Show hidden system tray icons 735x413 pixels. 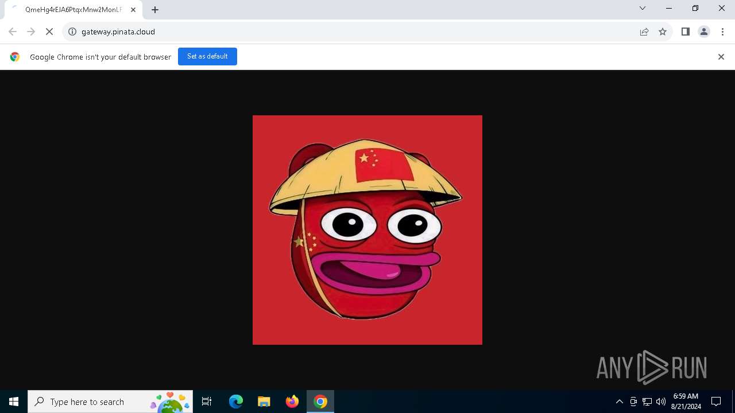click(x=619, y=402)
